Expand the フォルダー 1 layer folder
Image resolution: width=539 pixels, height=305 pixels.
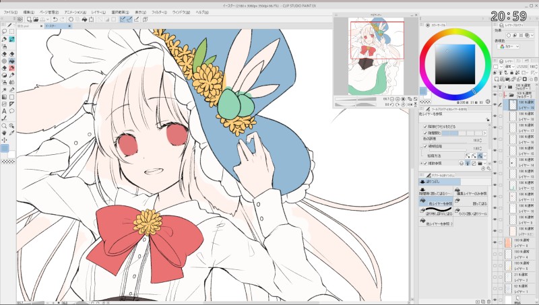pos(505,87)
